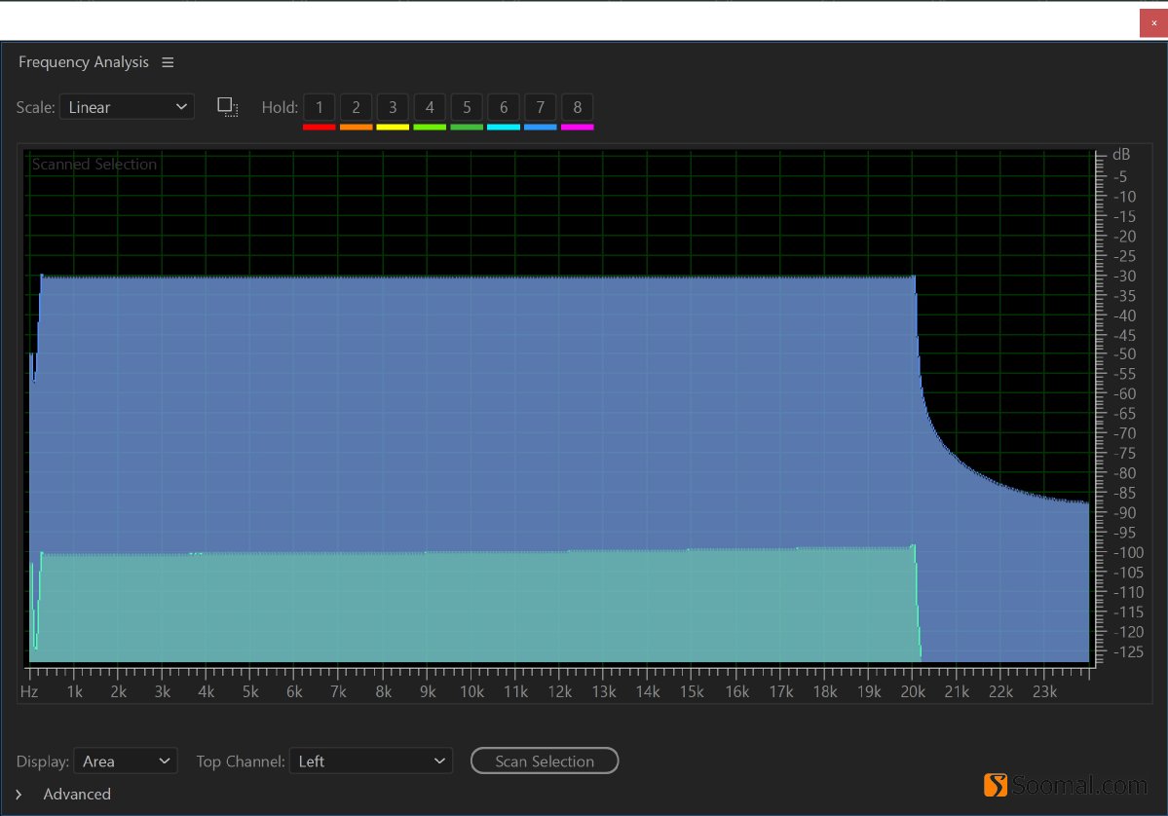1168x816 pixels.
Task: Enable Hold button 5
Action: point(467,107)
